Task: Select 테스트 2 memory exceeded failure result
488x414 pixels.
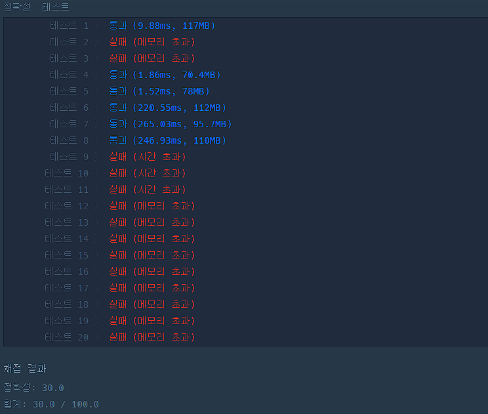Action: click(x=152, y=42)
